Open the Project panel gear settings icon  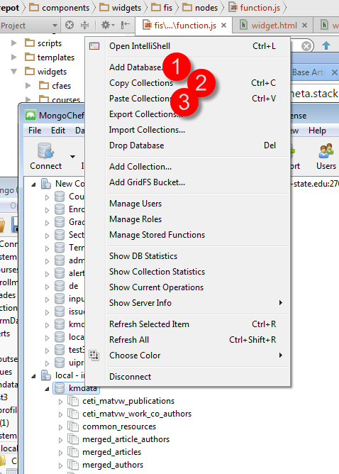pyautogui.click(x=108, y=25)
